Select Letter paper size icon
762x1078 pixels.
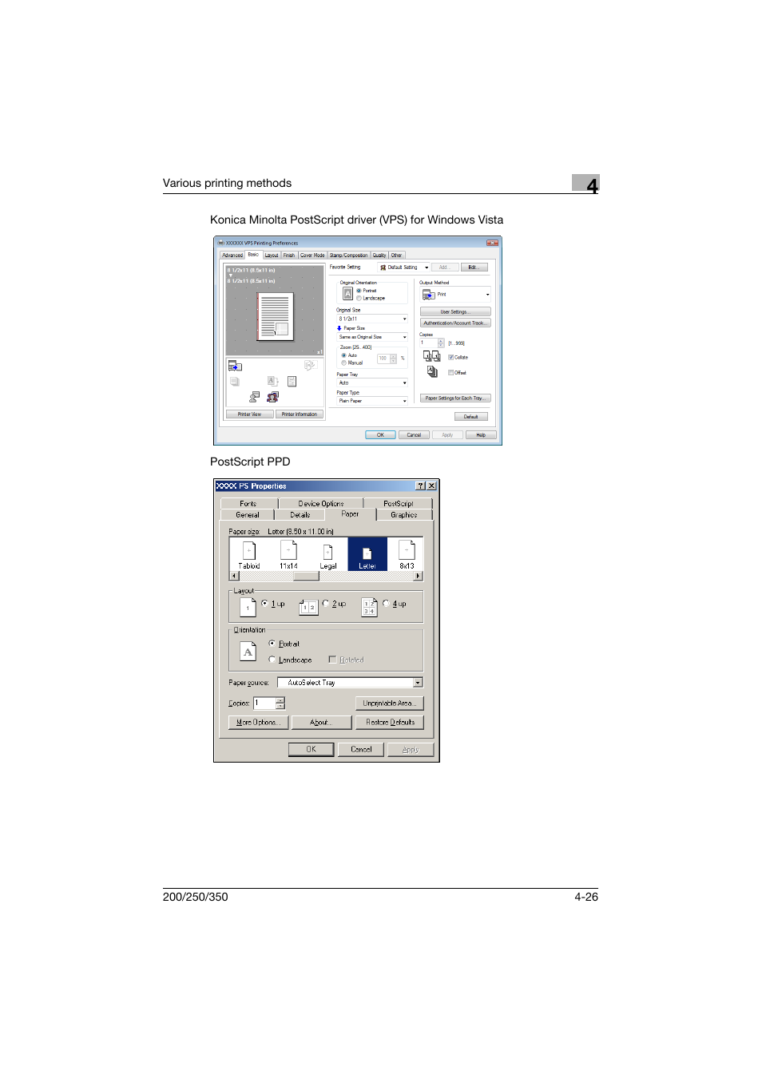coord(367,553)
